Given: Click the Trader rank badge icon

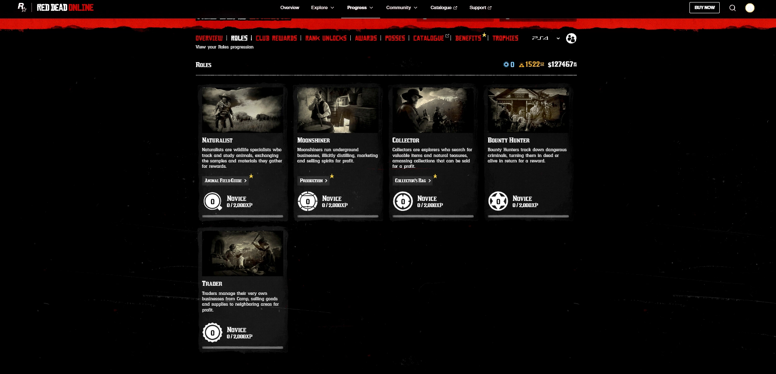Looking at the screenshot, I should tap(212, 333).
